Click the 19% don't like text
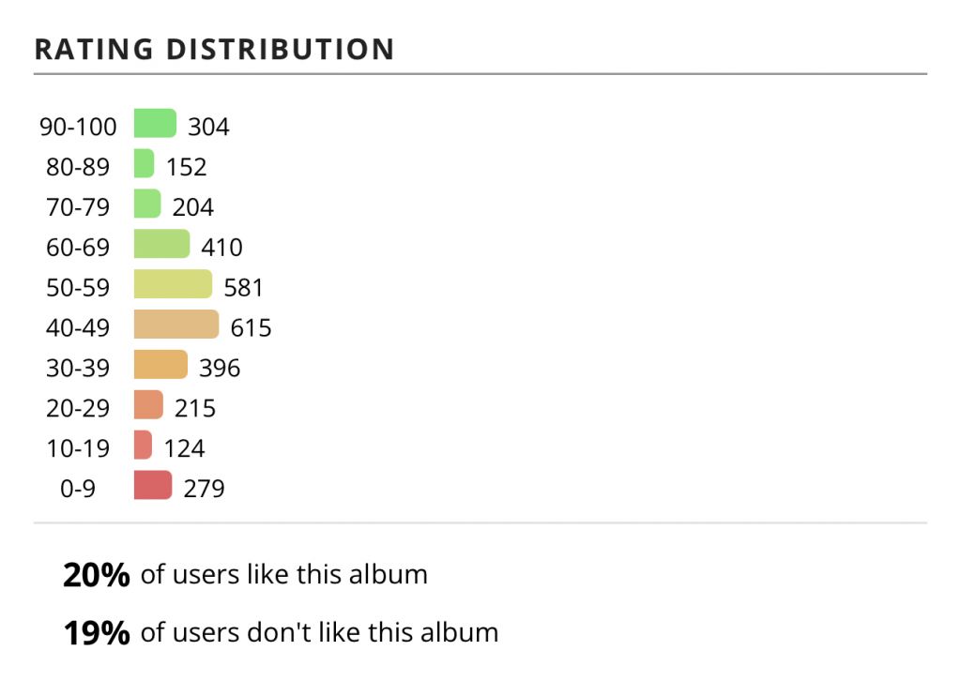961x696 pixels. click(281, 632)
